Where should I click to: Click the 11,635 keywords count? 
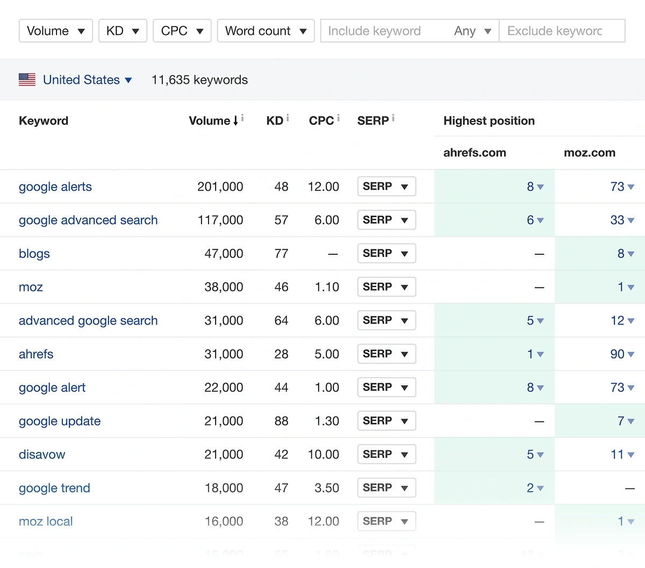pos(199,80)
